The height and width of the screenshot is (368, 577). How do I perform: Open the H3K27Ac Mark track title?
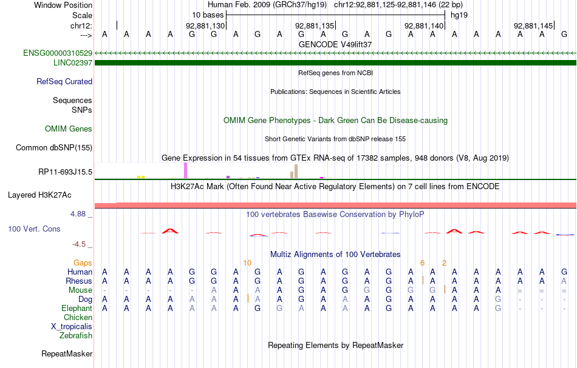(x=335, y=186)
